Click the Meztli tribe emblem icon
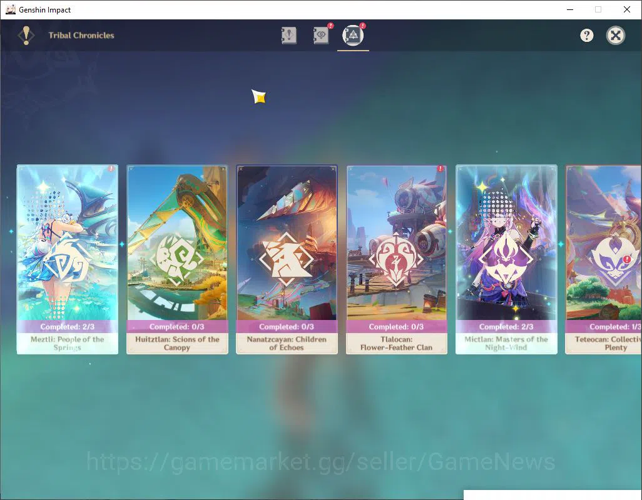642x500 pixels. coord(68,259)
